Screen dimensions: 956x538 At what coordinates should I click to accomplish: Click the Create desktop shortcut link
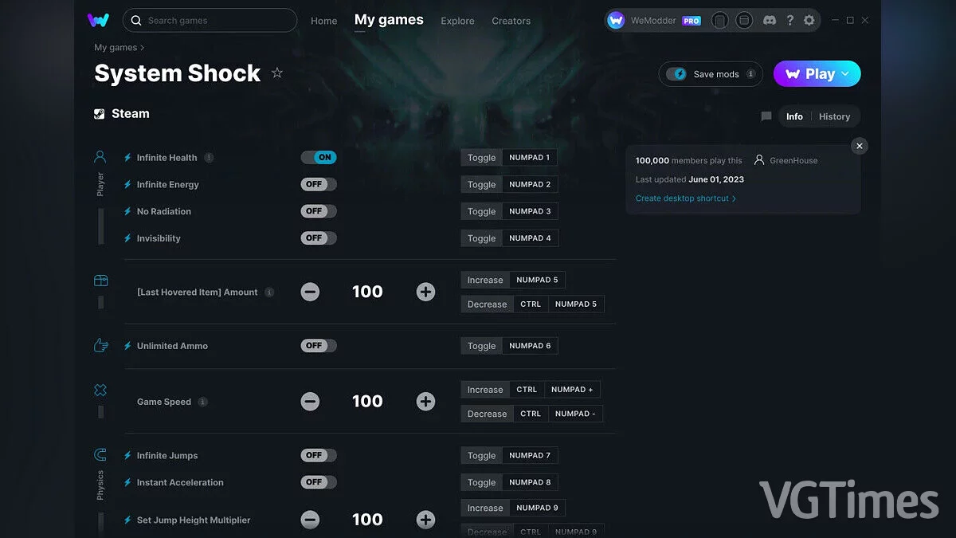(685, 198)
